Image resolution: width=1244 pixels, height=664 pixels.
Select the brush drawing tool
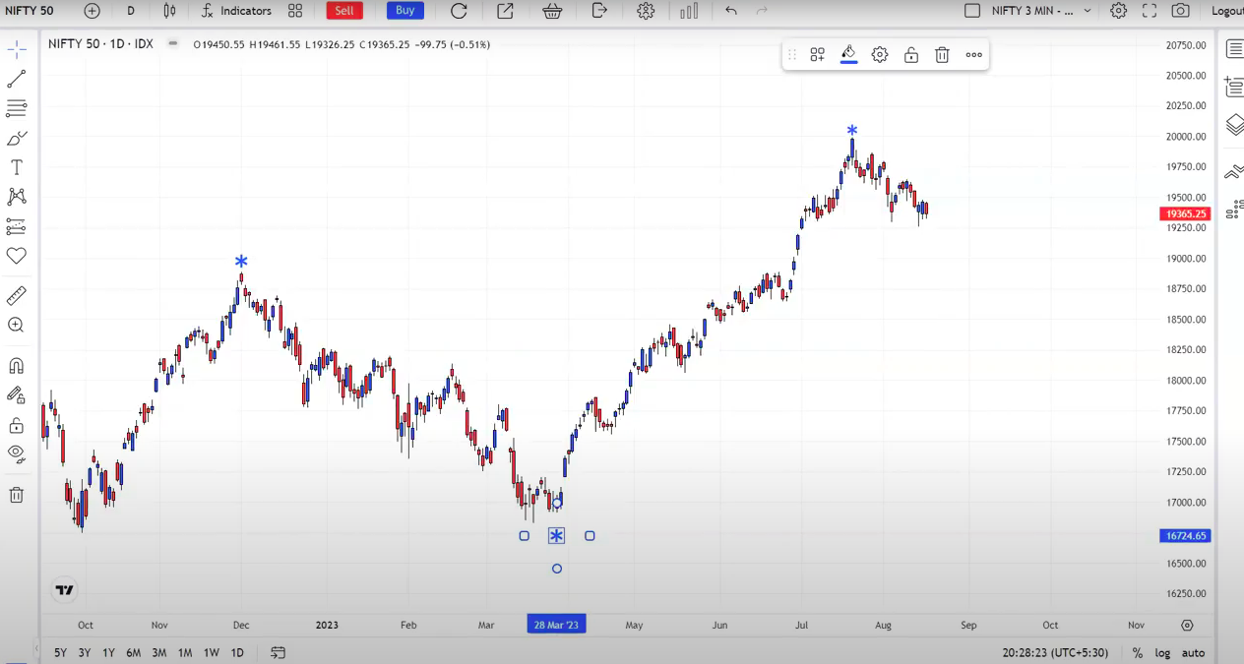point(17,138)
